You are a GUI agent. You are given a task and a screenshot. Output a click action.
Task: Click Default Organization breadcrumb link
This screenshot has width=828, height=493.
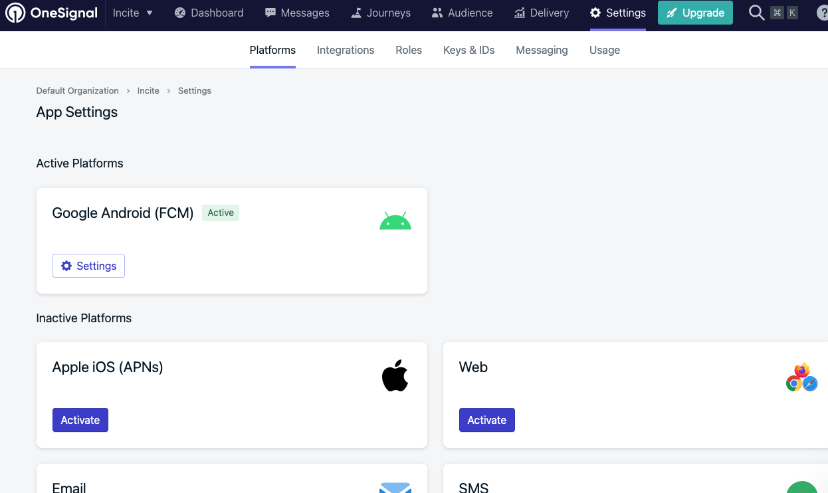tap(77, 90)
